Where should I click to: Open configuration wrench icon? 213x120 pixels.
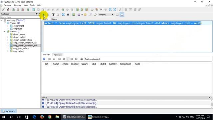pos(120,9)
